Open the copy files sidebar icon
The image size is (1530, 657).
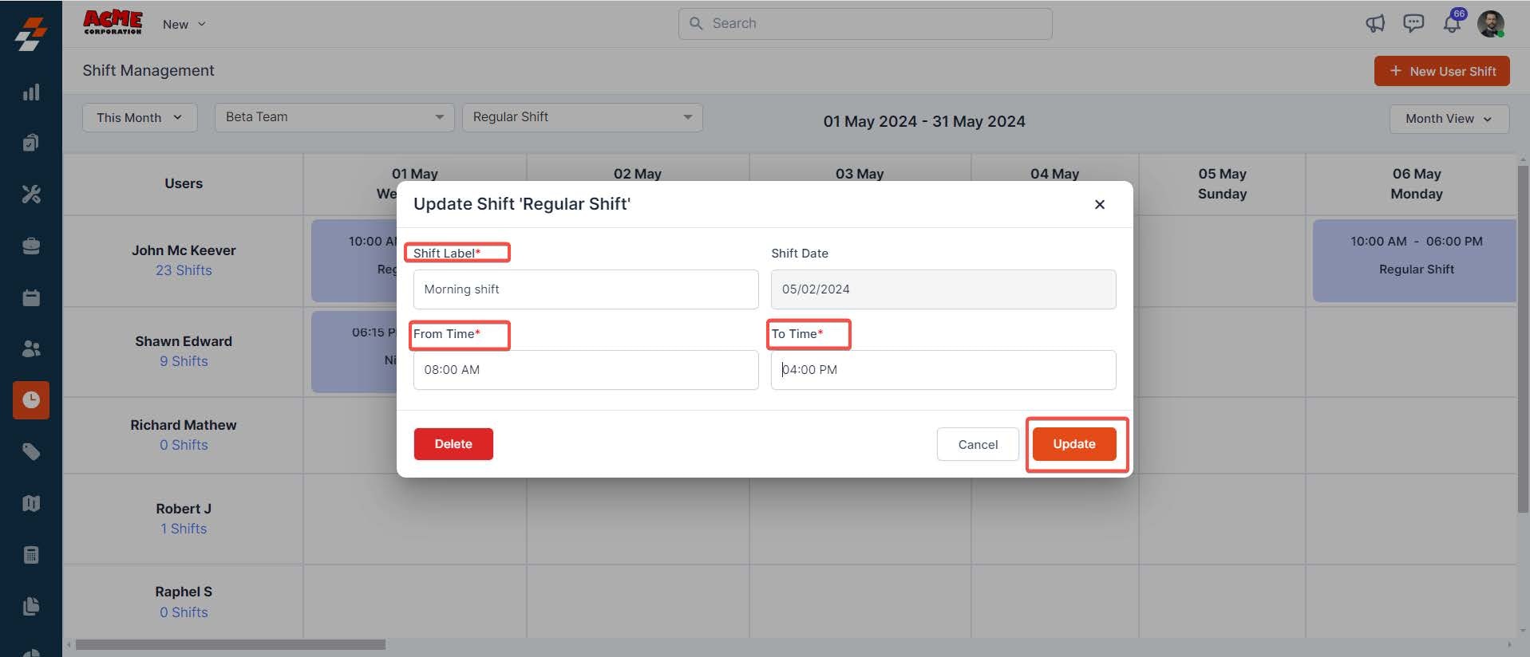click(31, 606)
